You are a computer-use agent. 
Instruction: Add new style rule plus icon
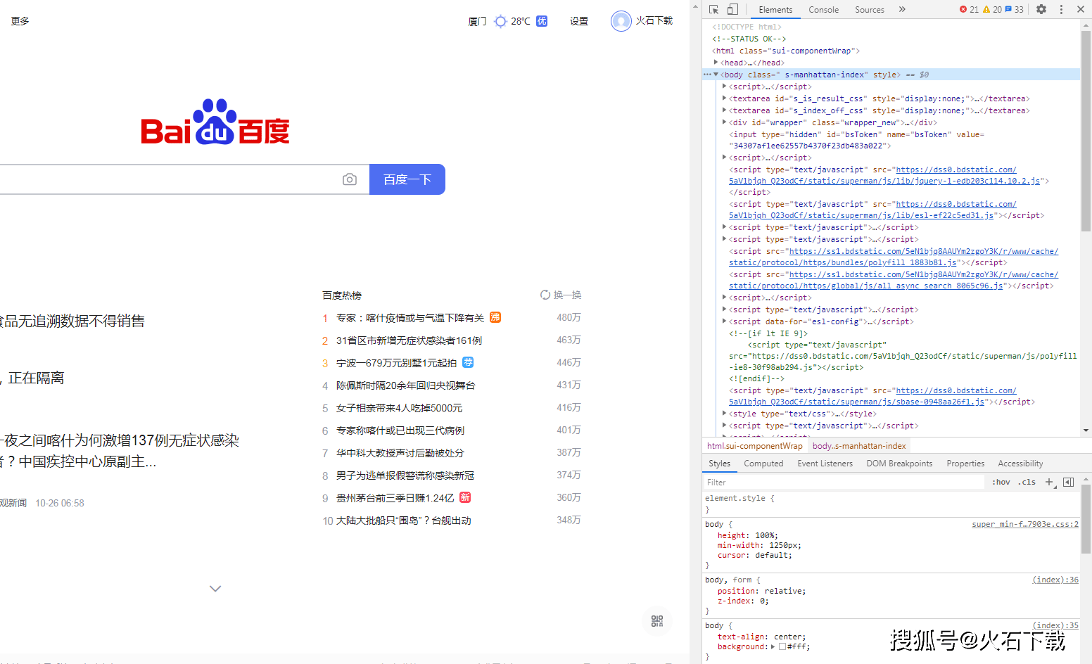[1049, 482]
